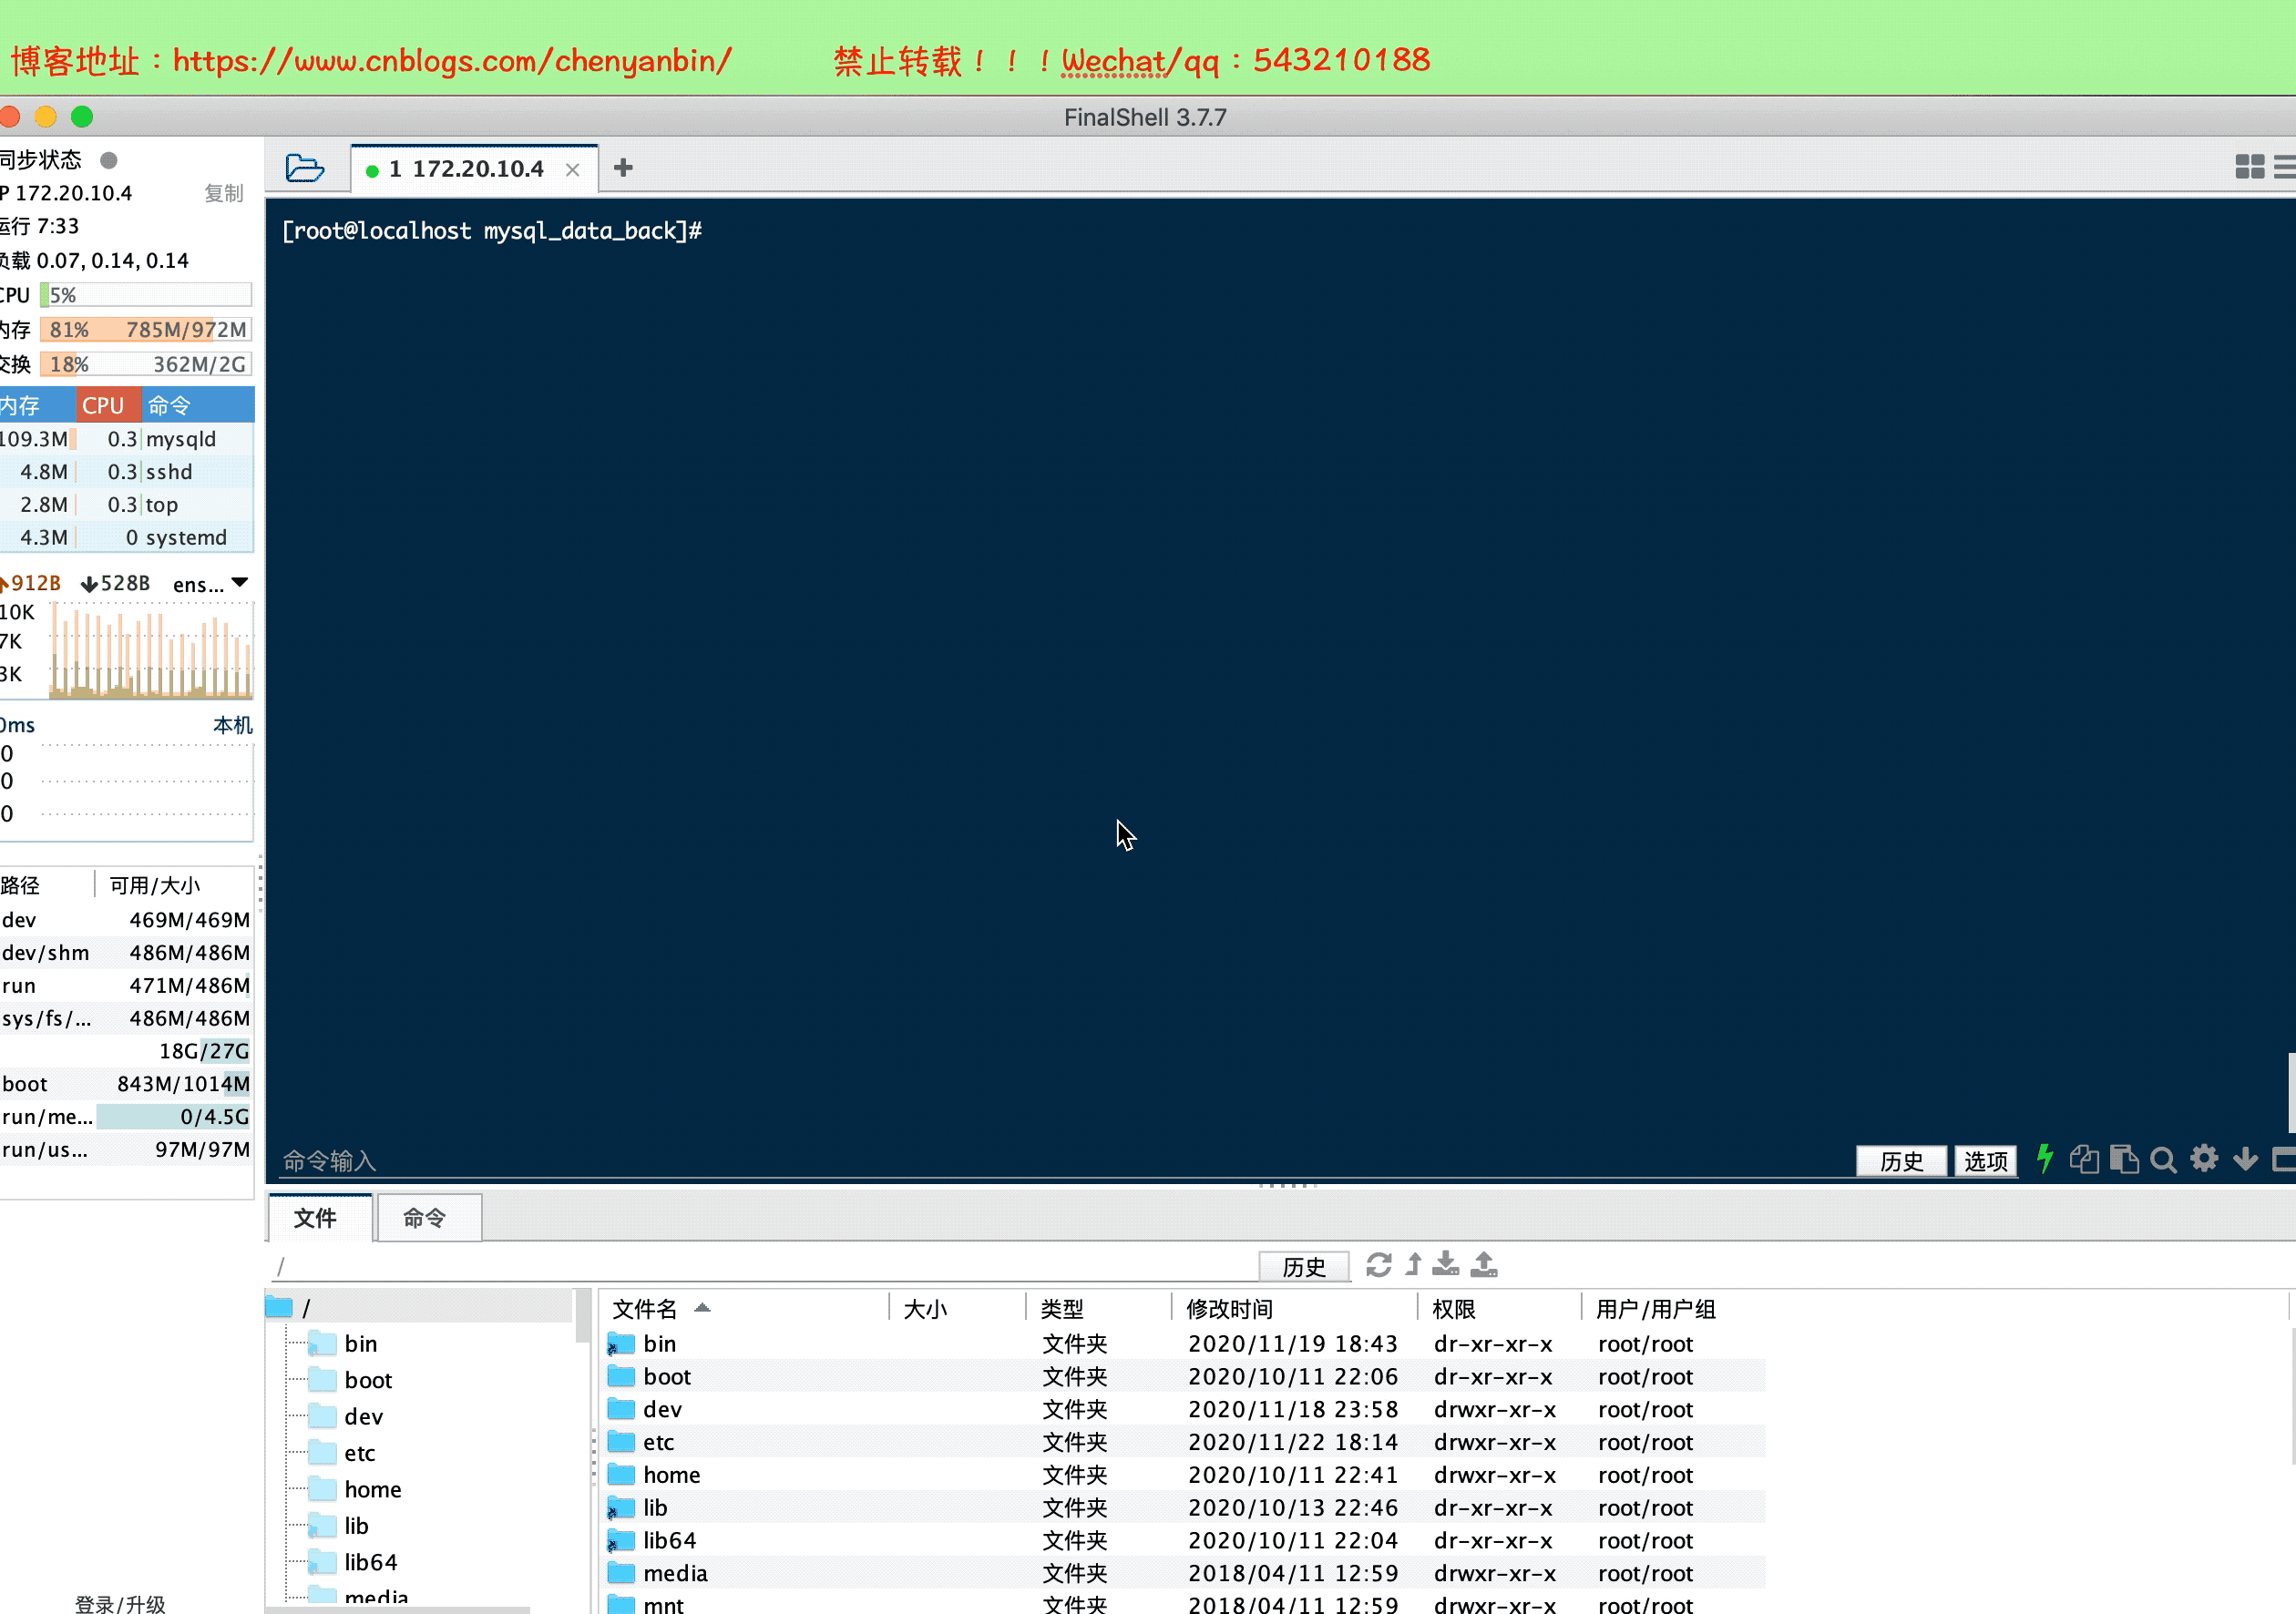Refresh the file listing icon
Screen dimensions: 2296x1614
point(1378,1265)
